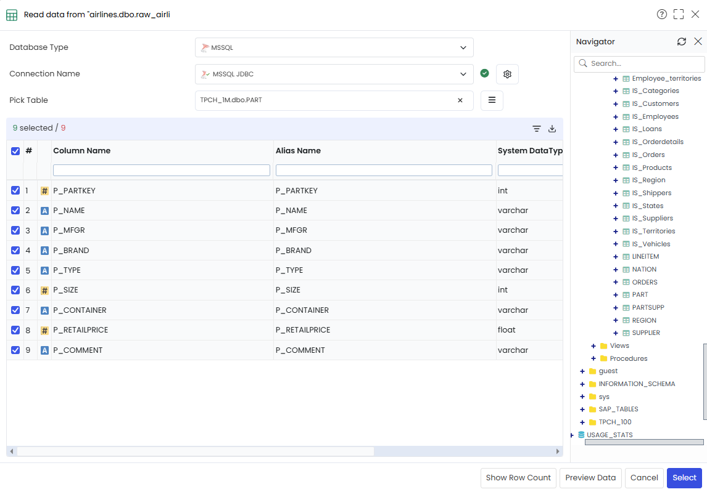Open the Database Type dropdown

tap(334, 47)
